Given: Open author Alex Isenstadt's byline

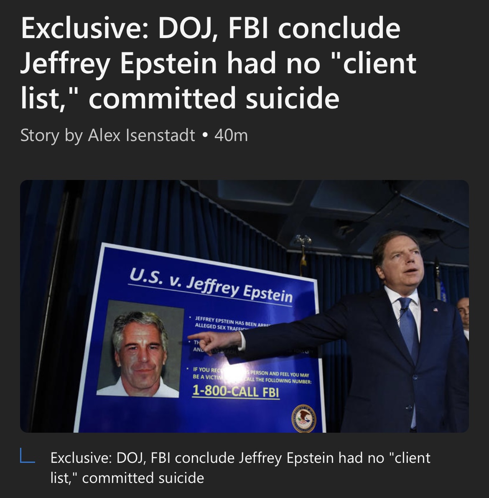Looking at the screenshot, I should [x=141, y=135].
